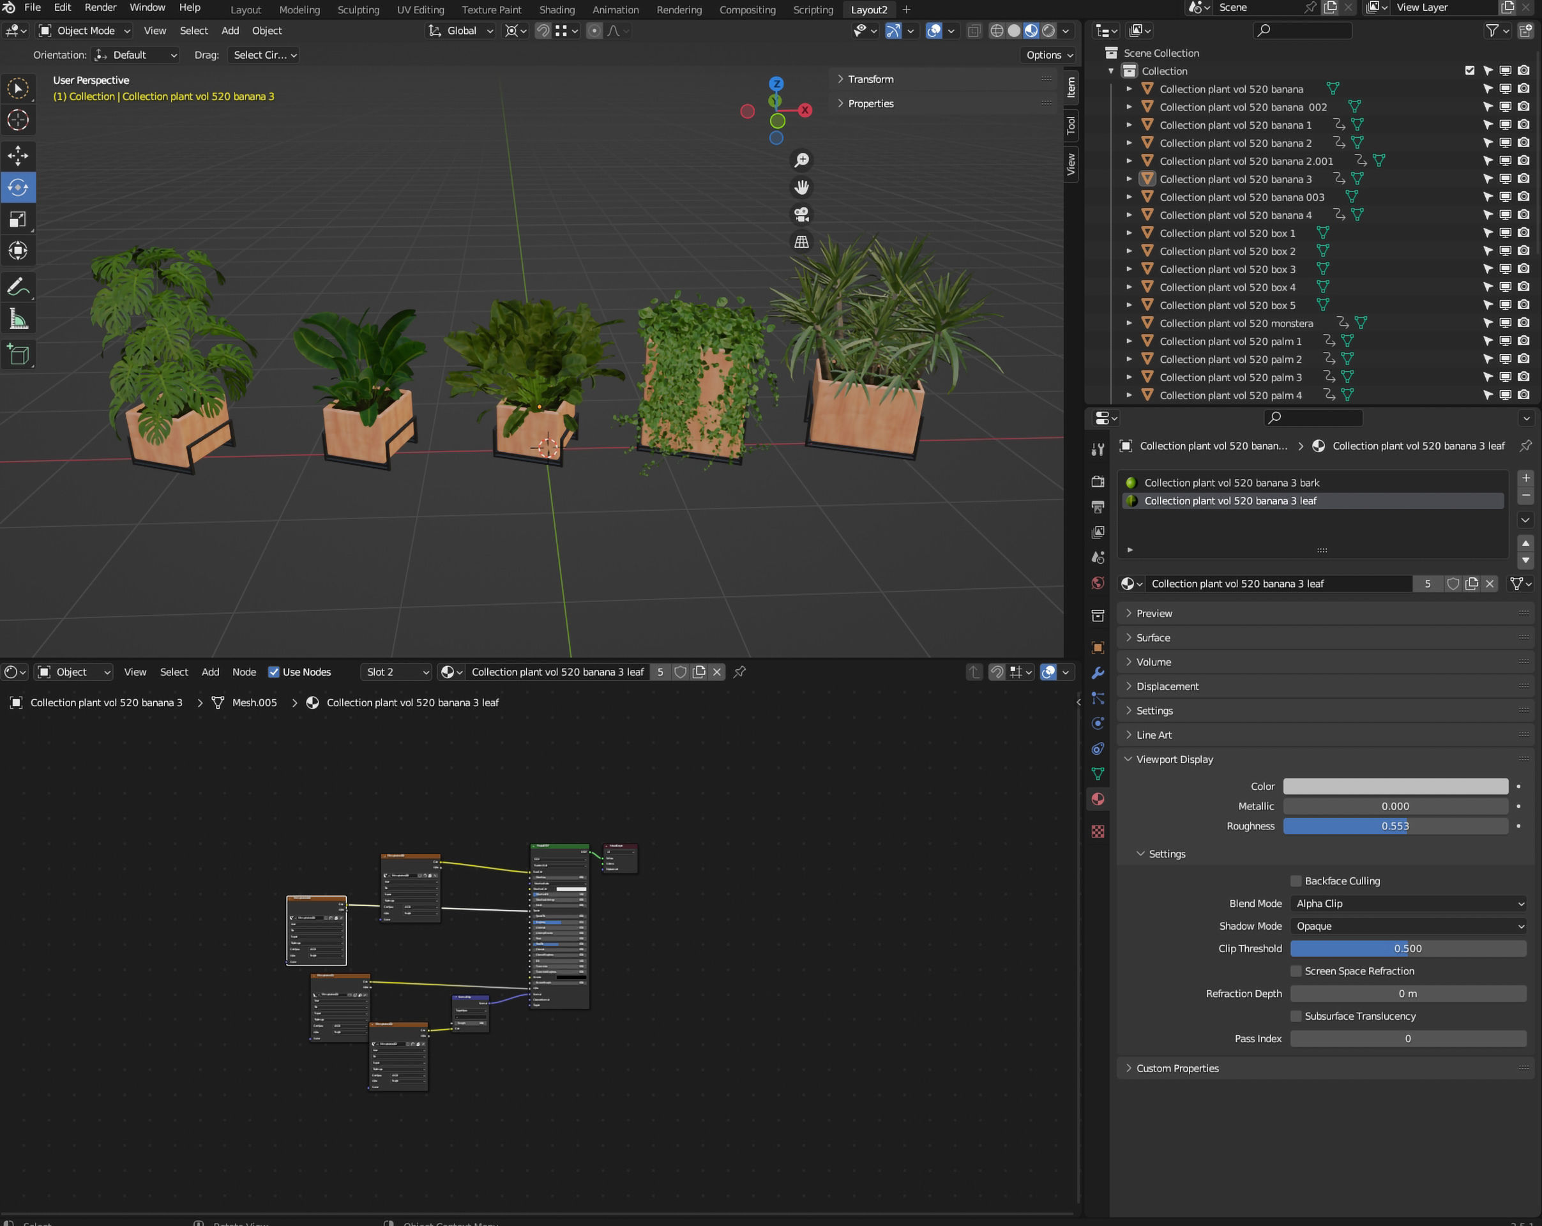
Task: Open the File menu
Action: (32, 8)
